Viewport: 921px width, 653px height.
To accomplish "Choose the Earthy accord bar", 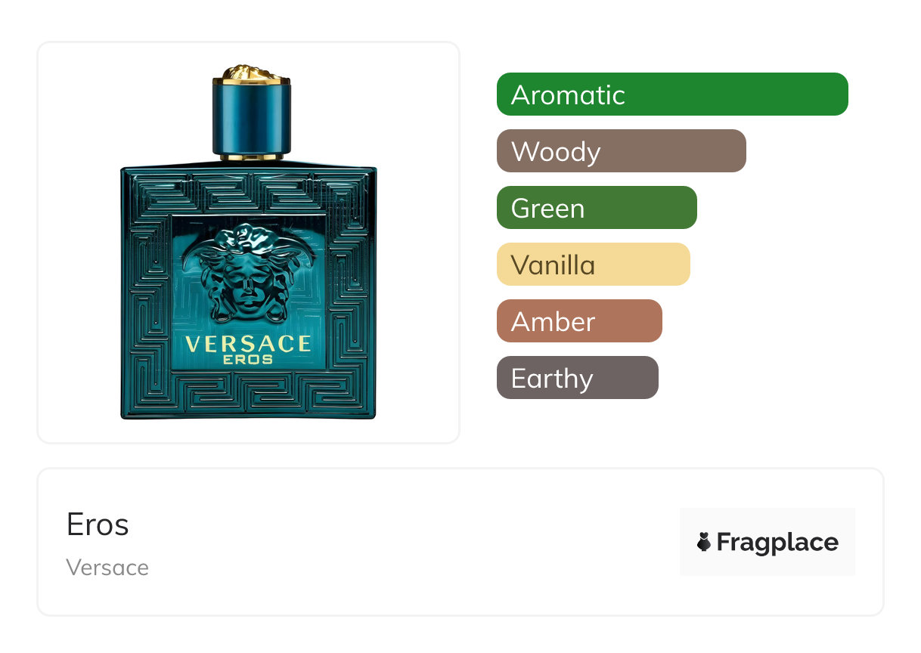I will (x=578, y=378).
